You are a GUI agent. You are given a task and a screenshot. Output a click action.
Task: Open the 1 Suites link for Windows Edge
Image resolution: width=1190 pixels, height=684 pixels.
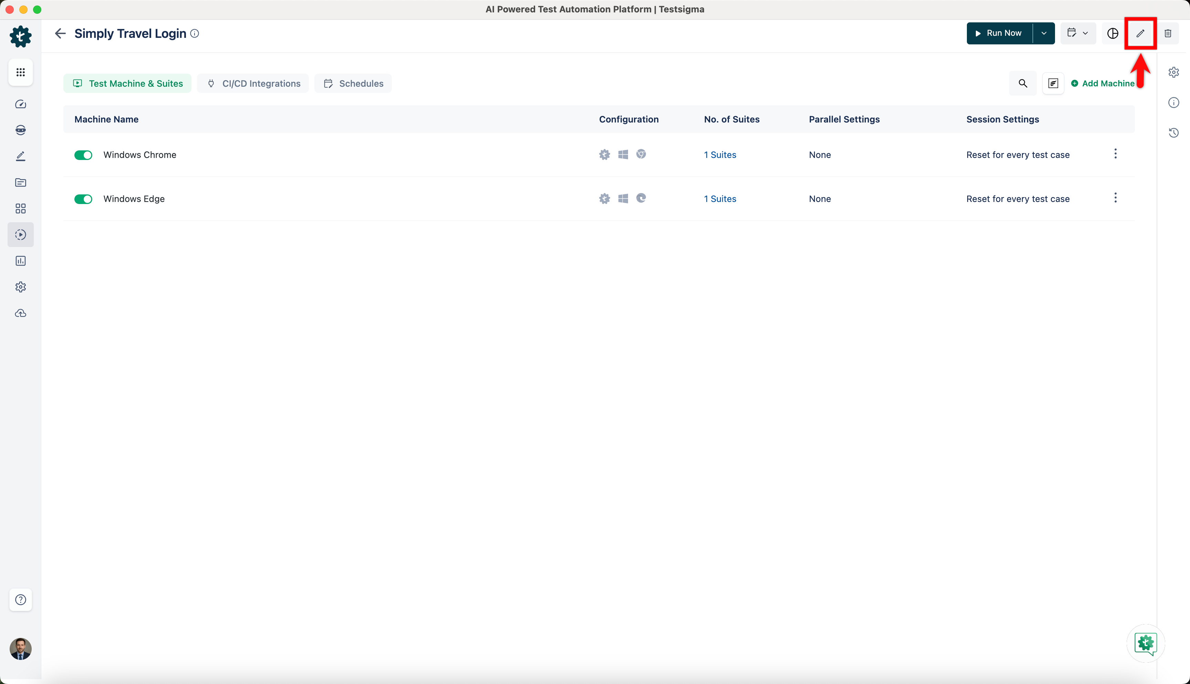coord(720,199)
